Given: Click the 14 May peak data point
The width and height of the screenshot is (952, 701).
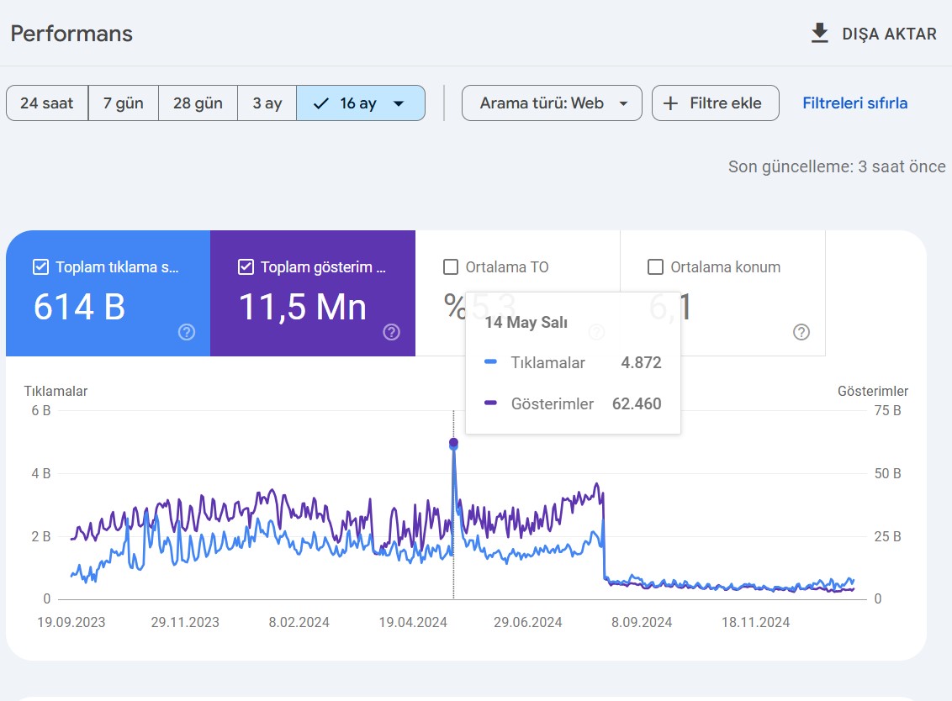Looking at the screenshot, I should pyautogui.click(x=453, y=442).
